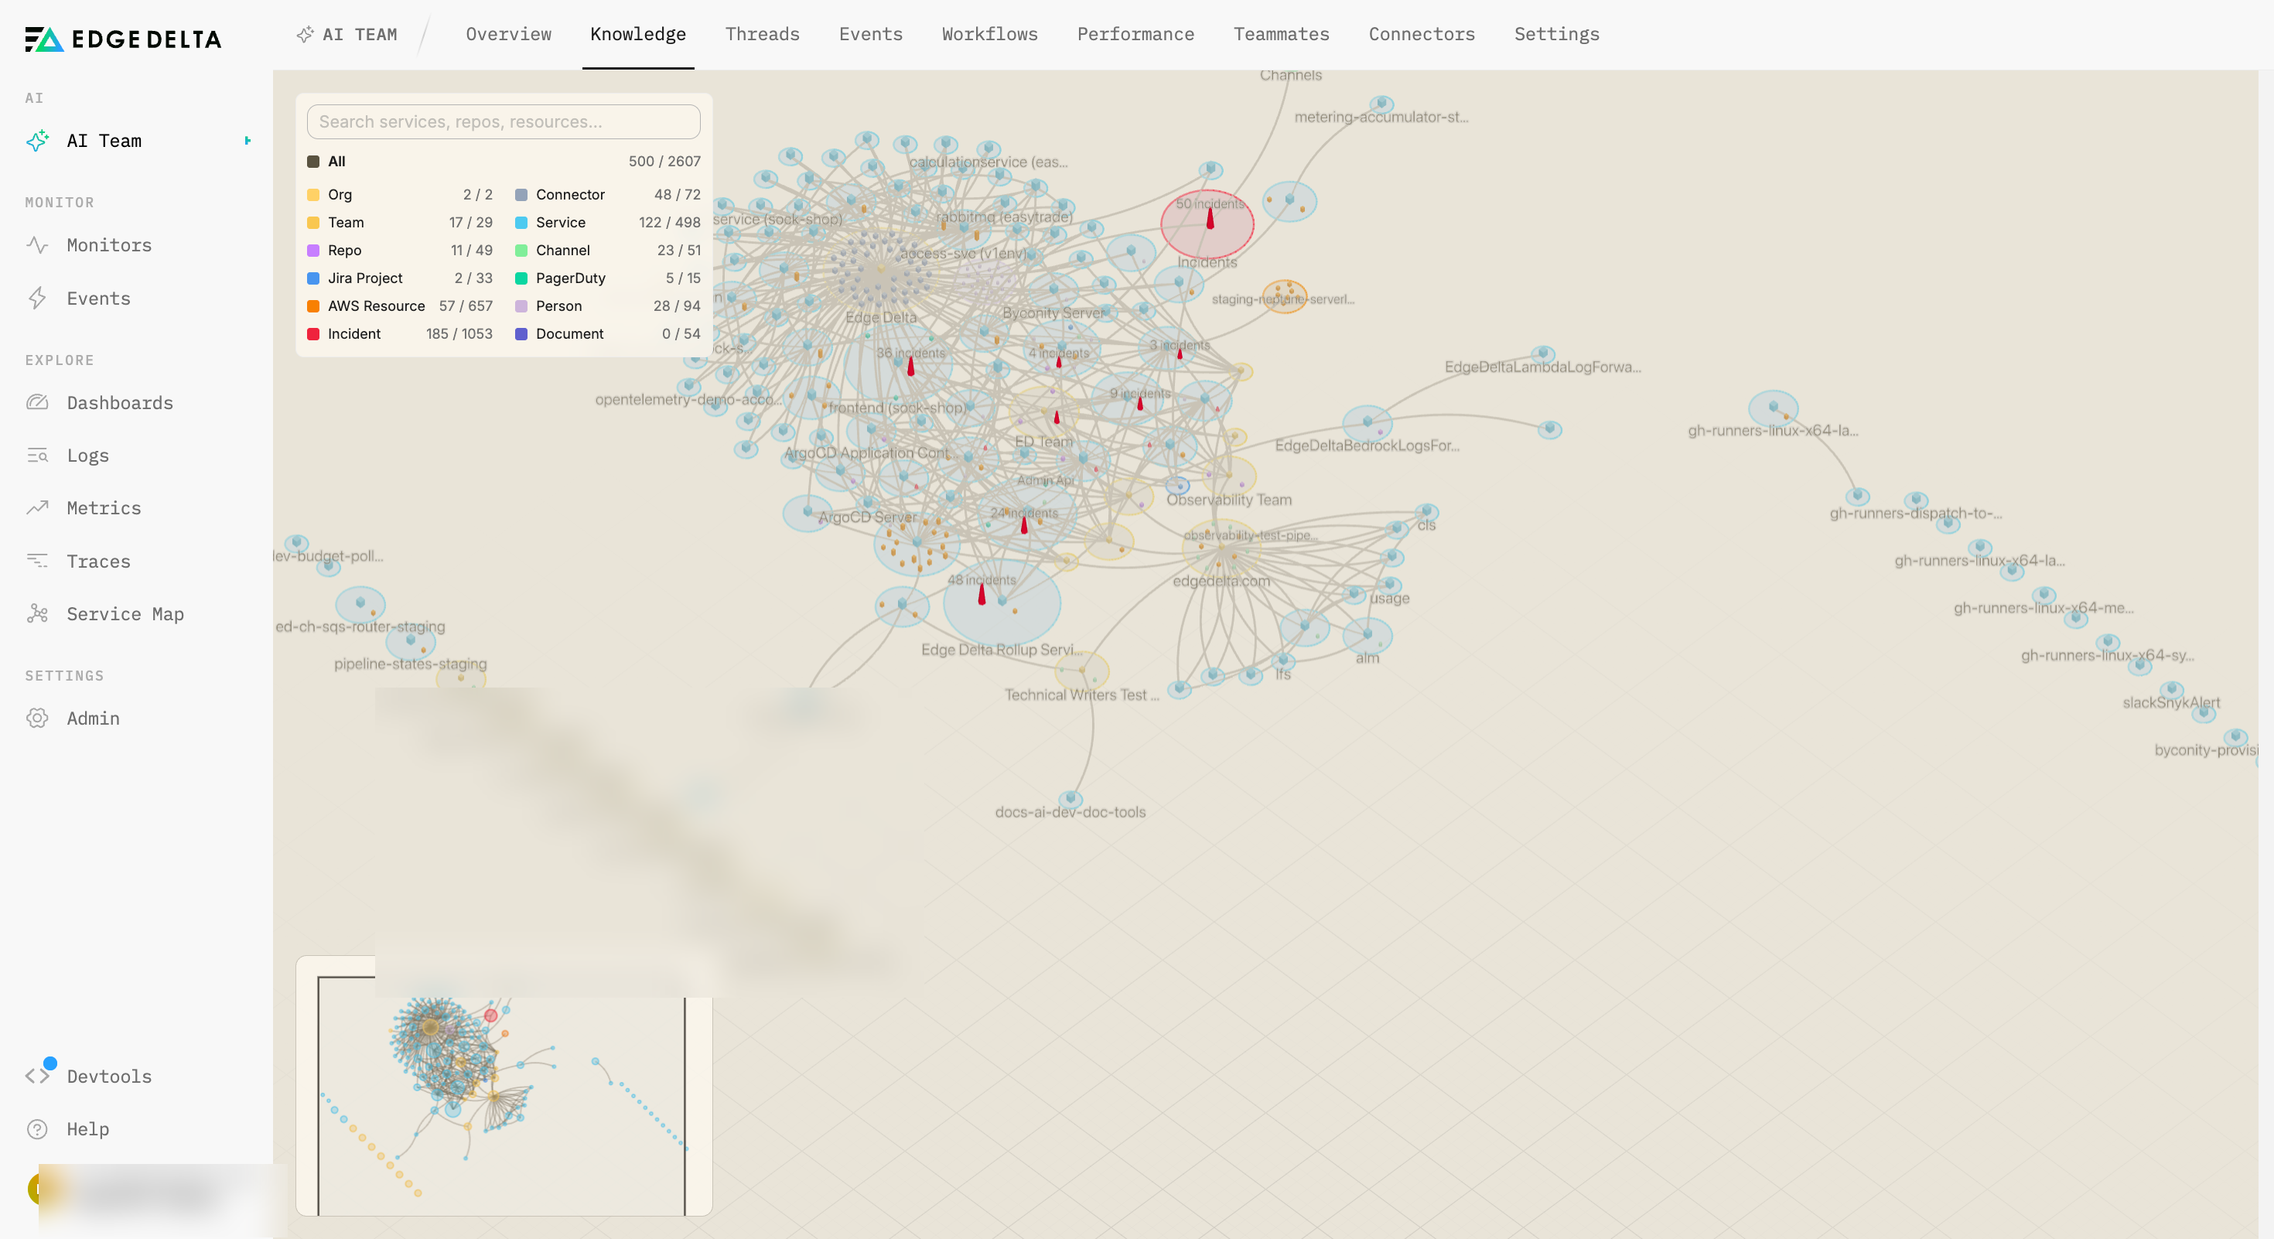Select the Knowledge tab

coord(638,34)
